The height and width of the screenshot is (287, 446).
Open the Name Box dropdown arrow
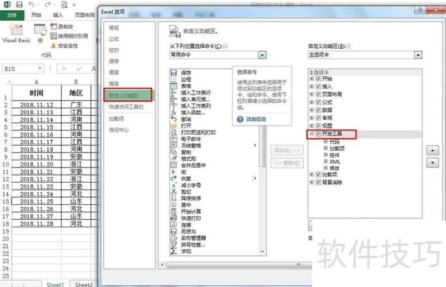tap(40, 68)
